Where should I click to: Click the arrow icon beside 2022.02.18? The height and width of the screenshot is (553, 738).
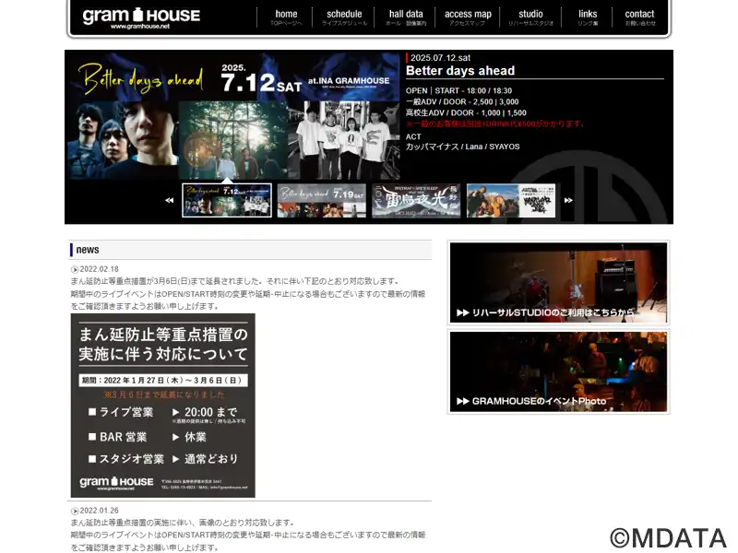tap(75, 269)
